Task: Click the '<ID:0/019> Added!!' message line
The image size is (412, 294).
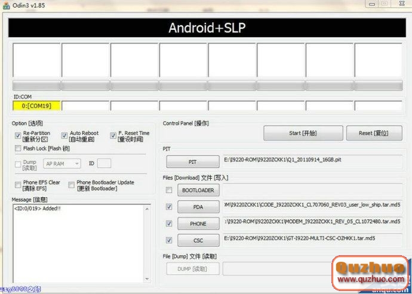Action: click(37, 209)
